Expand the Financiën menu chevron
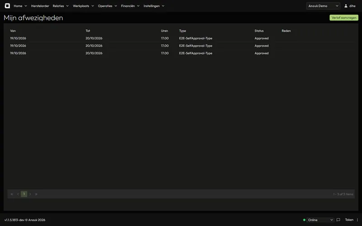362x226 pixels. (x=138, y=6)
